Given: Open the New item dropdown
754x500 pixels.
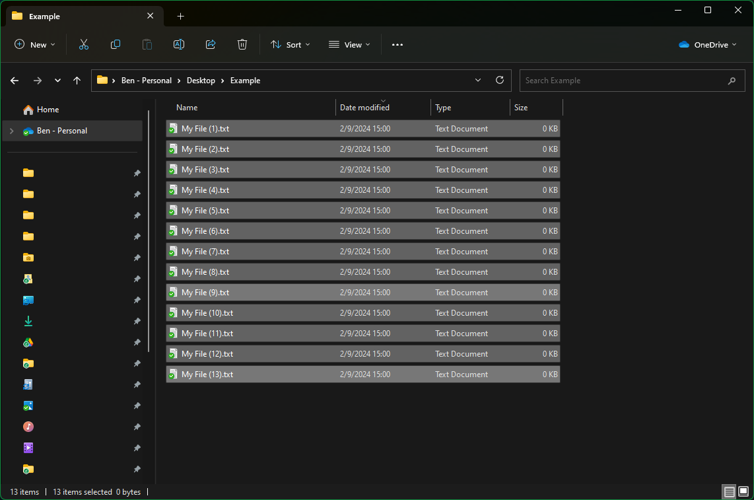Looking at the screenshot, I should tap(35, 44).
